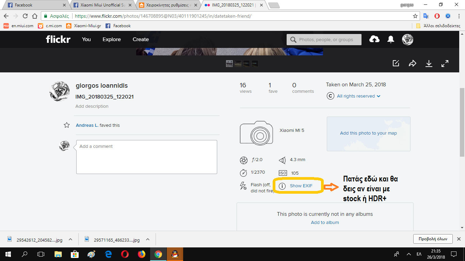Open the You menu
The height and width of the screenshot is (261, 465).
pyautogui.click(x=86, y=39)
